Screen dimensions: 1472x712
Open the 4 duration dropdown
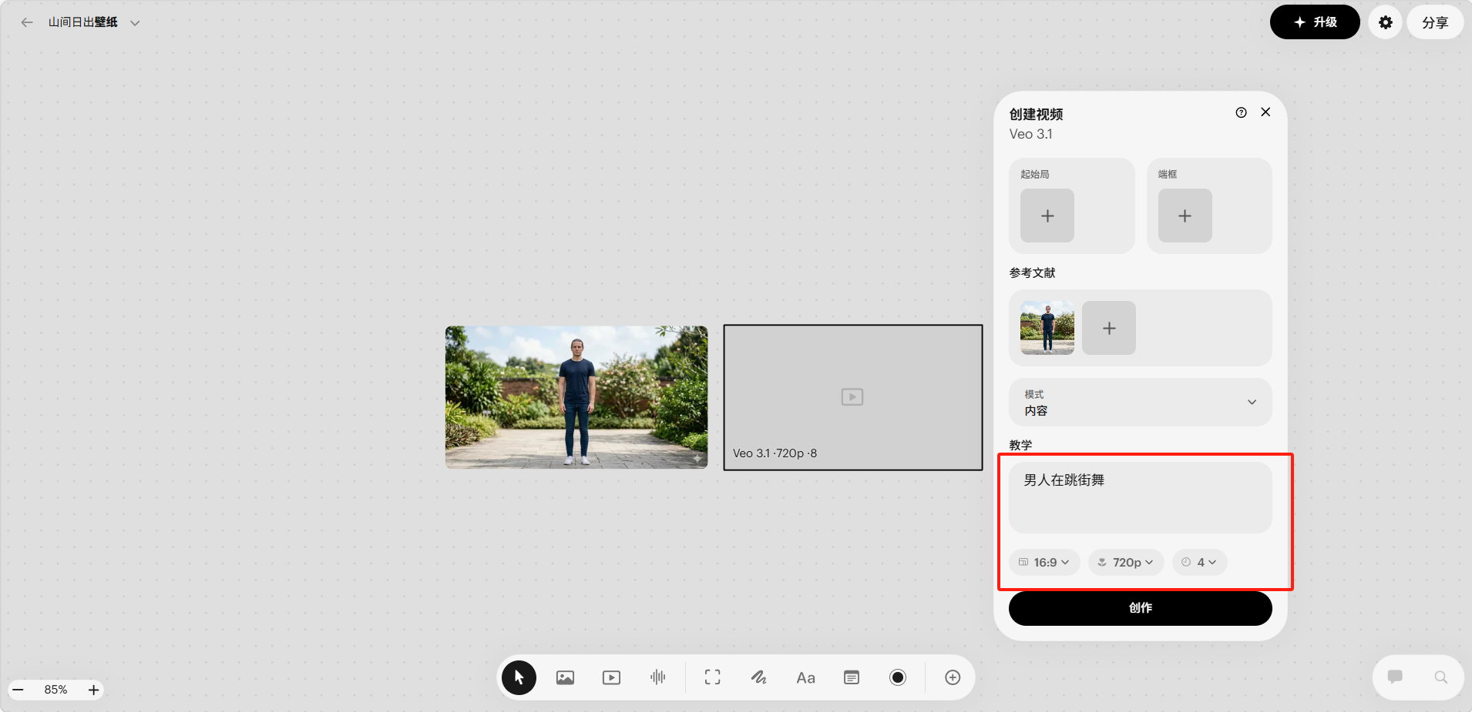1200,563
